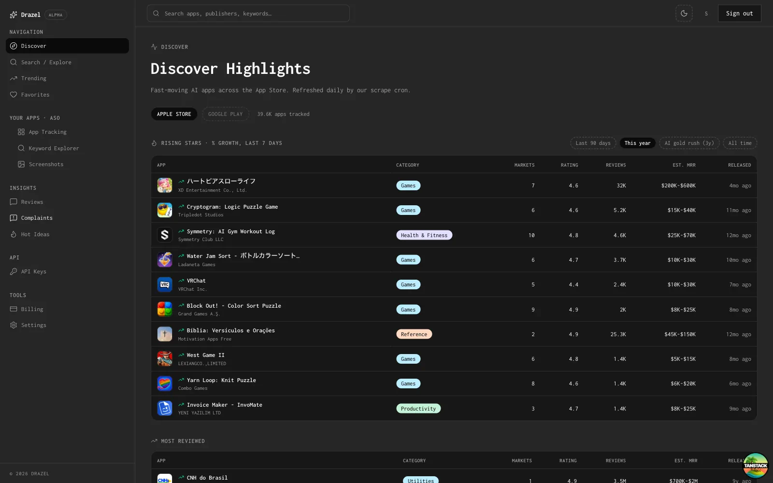This screenshot has height=483, width=773.
Task: Open Yarn Loop: Knit Puzzle app
Action: (221, 380)
